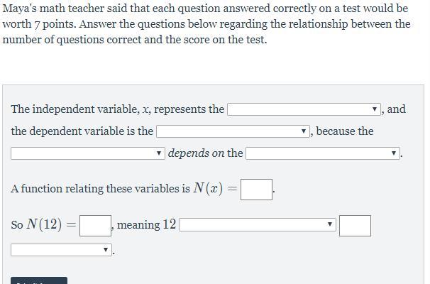
Task: Click the arrow on the final sentence dropdown
Action: [x=106, y=250]
